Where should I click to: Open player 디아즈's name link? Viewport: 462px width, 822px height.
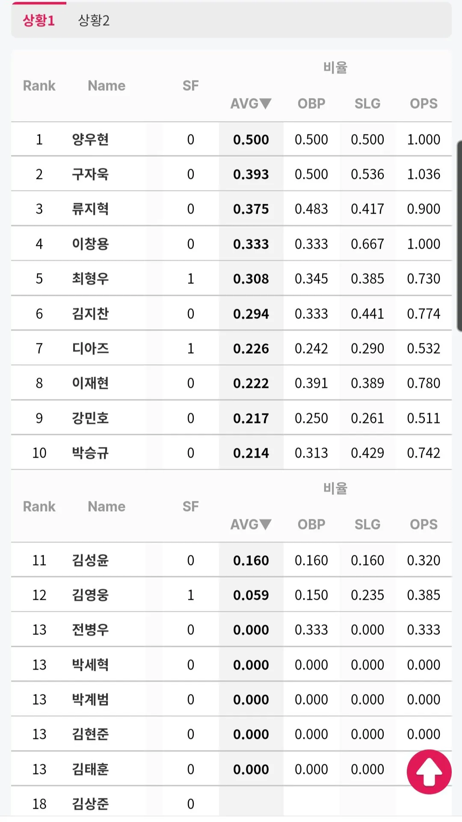[90, 348]
